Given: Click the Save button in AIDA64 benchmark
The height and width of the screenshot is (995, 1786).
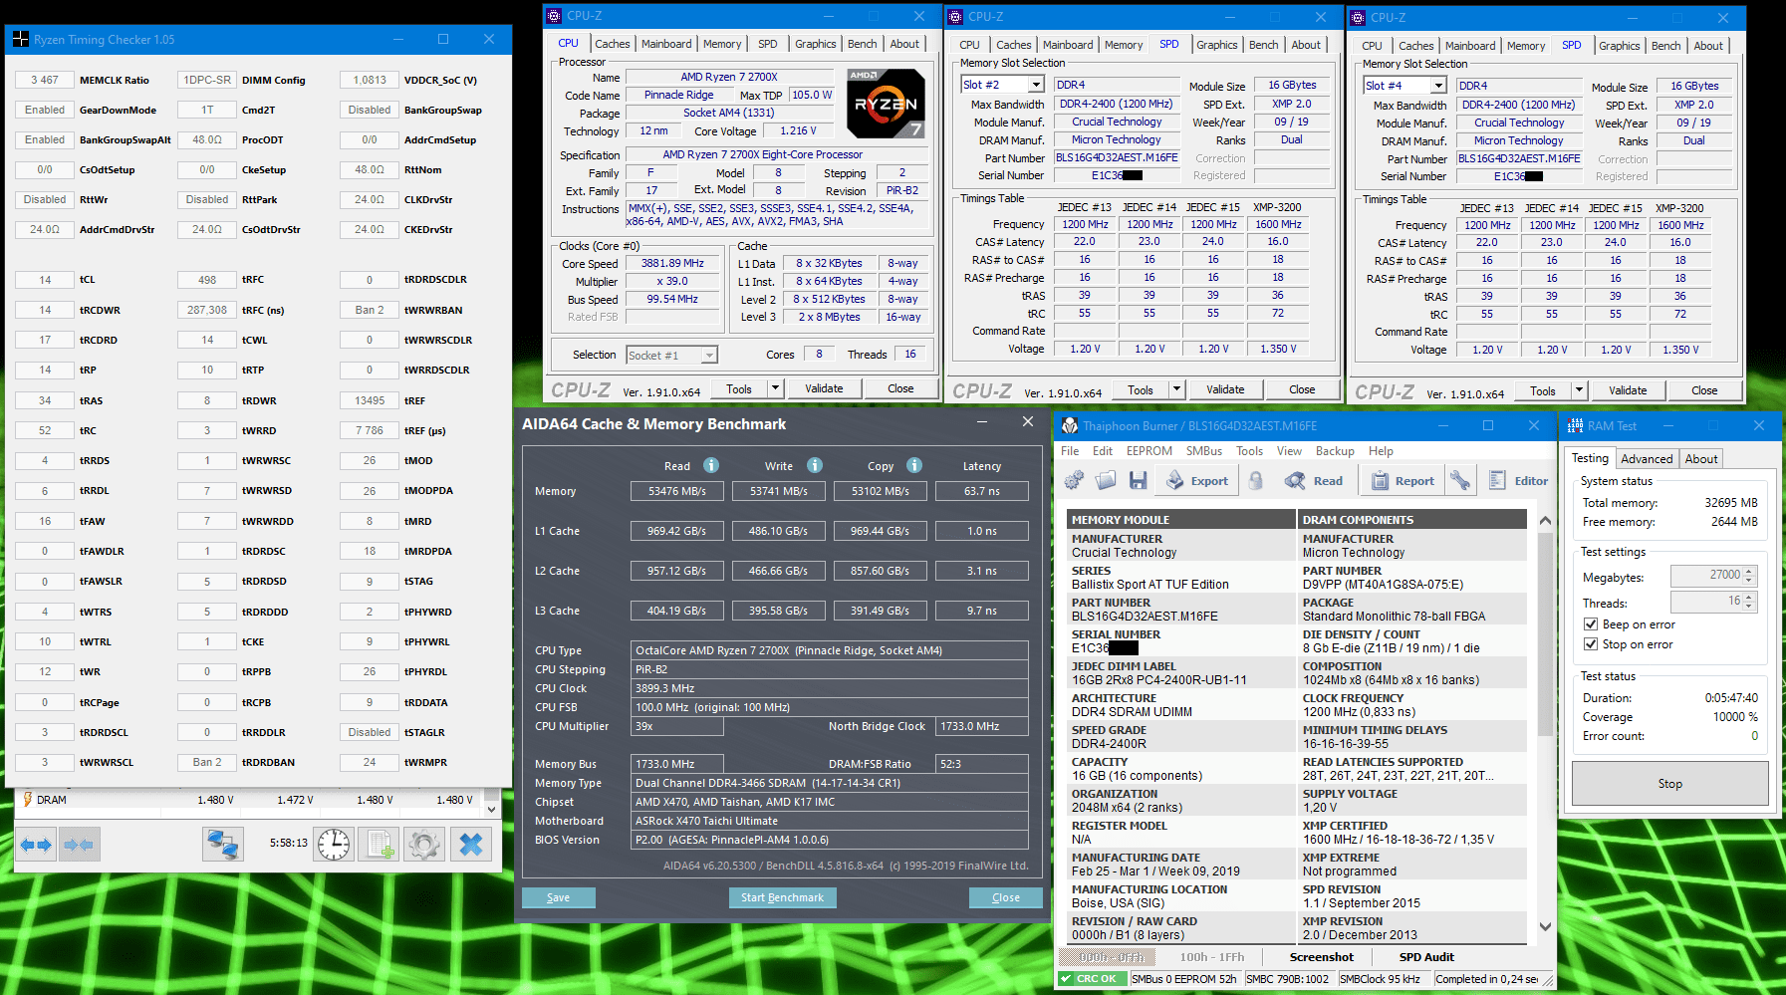Looking at the screenshot, I should pyautogui.click(x=558, y=897).
